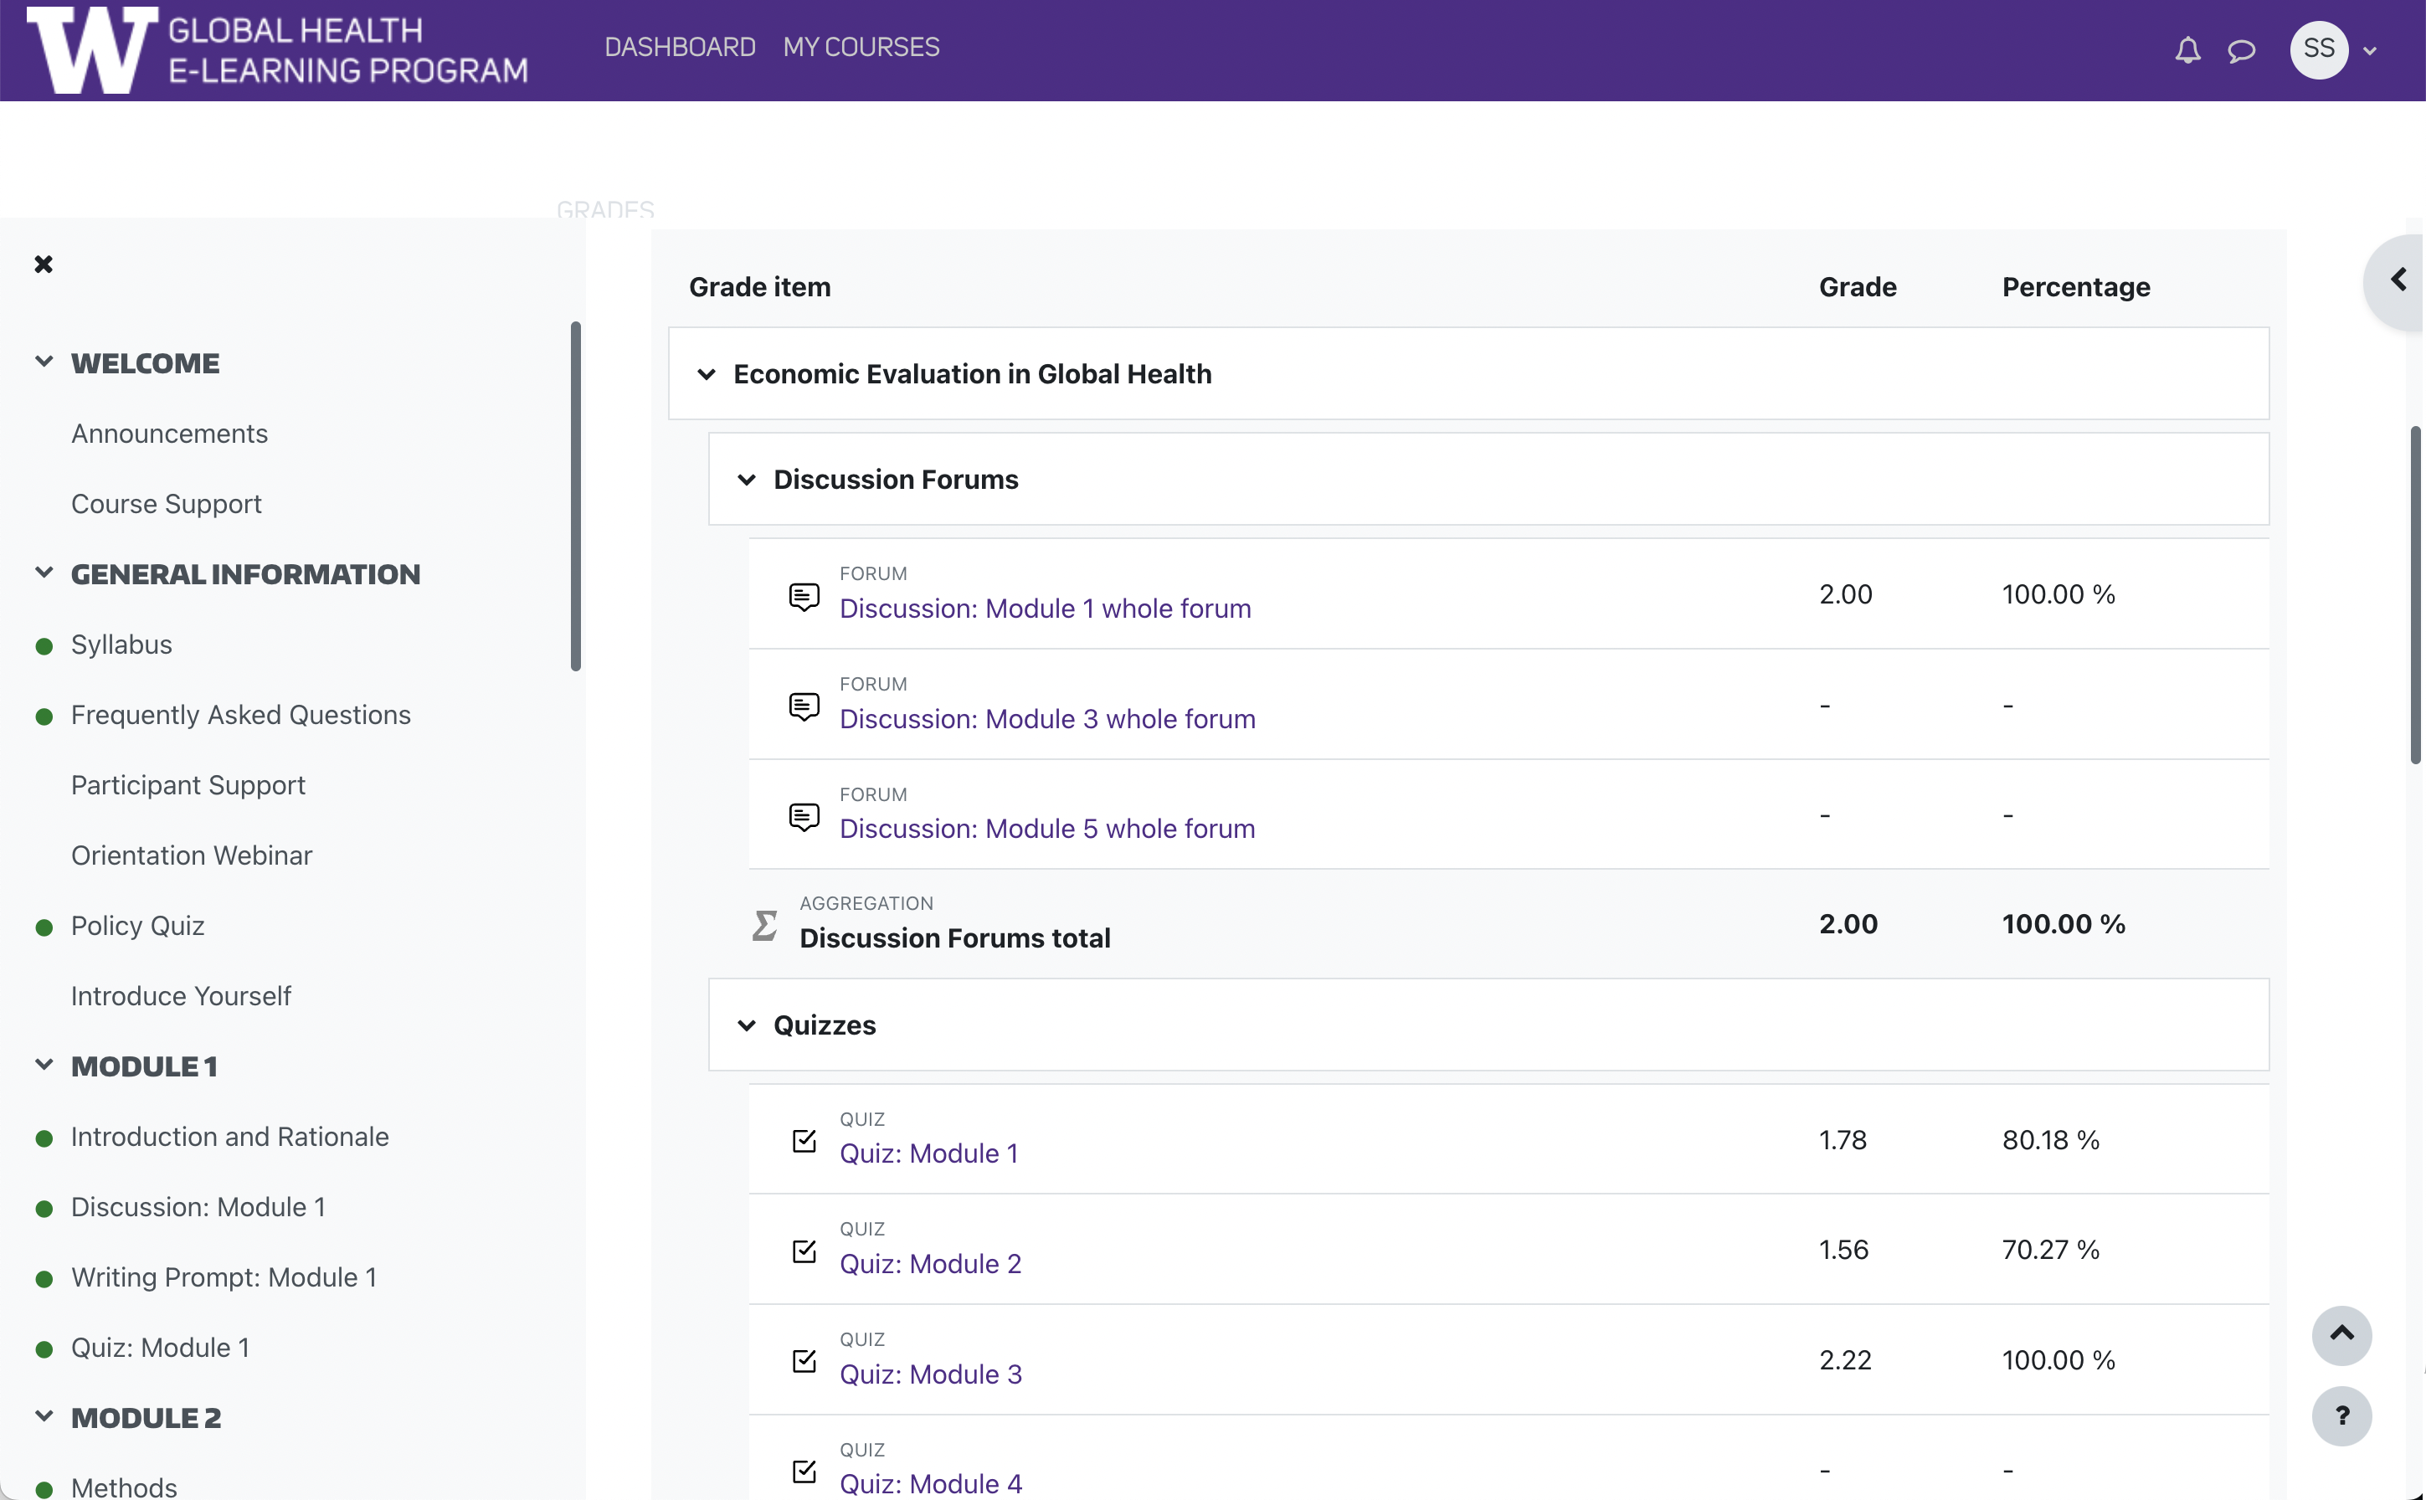Click the Syllabus completion dot

point(44,647)
